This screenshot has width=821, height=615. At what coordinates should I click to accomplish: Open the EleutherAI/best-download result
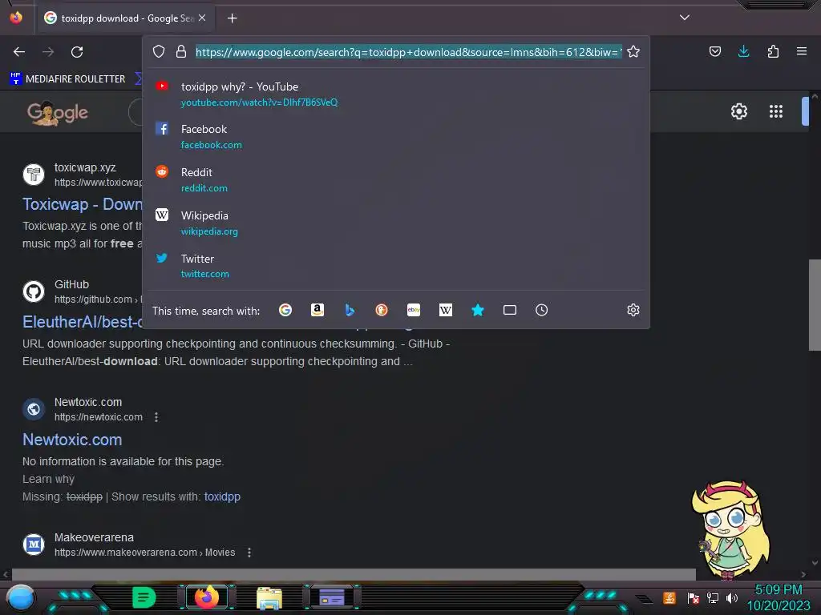(x=83, y=322)
